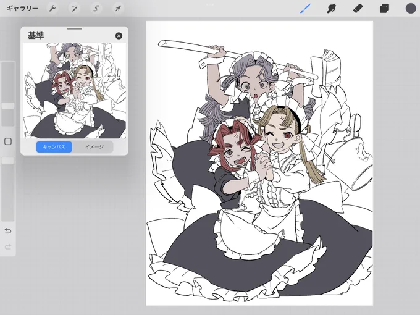Switch reference to イメージ
The height and width of the screenshot is (315, 420).
94,147
